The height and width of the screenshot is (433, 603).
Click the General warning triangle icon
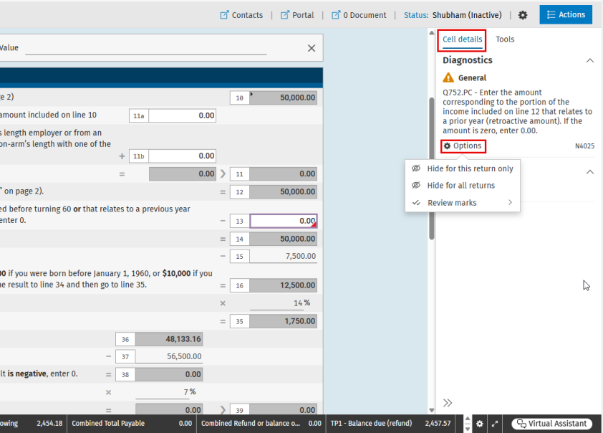click(448, 77)
